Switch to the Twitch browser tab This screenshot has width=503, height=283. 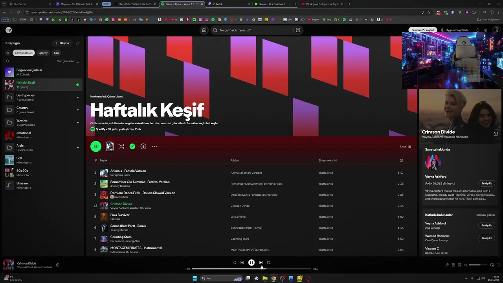tap(228, 4)
